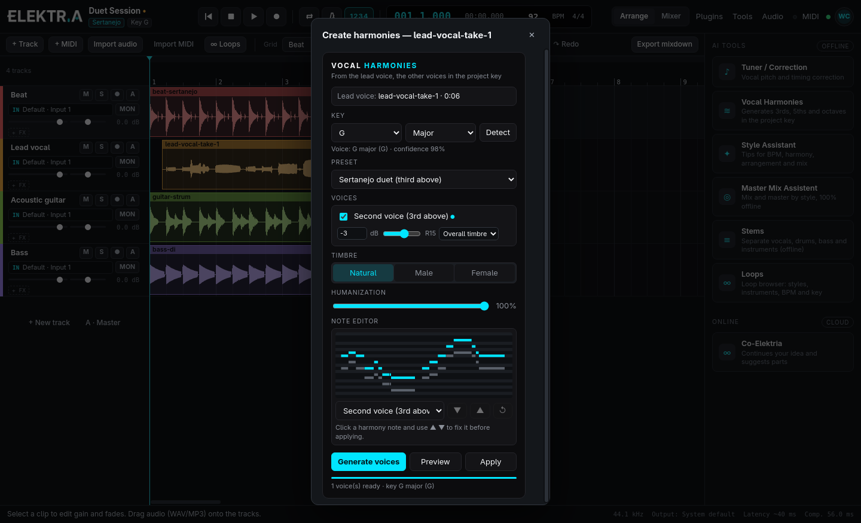861x523 pixels.
Task: Mute the Beat track
Action: click(x=86, y=94)
